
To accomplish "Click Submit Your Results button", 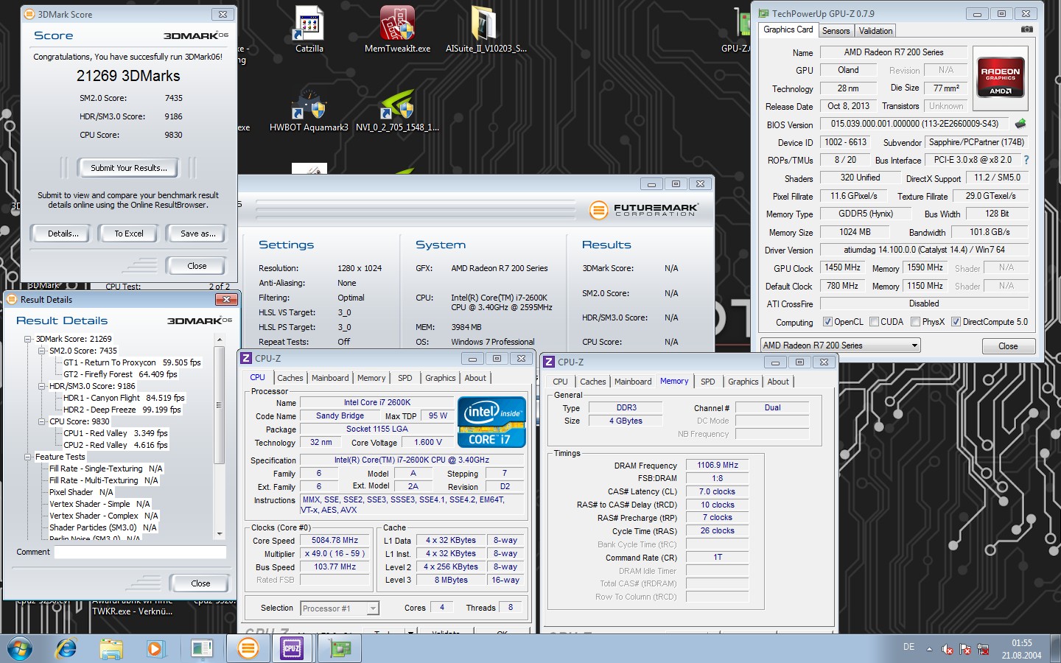I will [128, 168].
